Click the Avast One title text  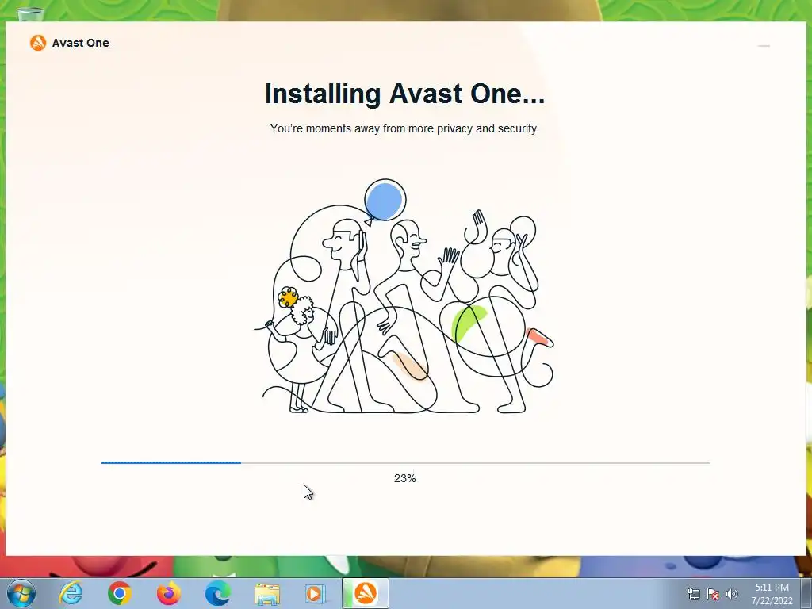point(81,43)
